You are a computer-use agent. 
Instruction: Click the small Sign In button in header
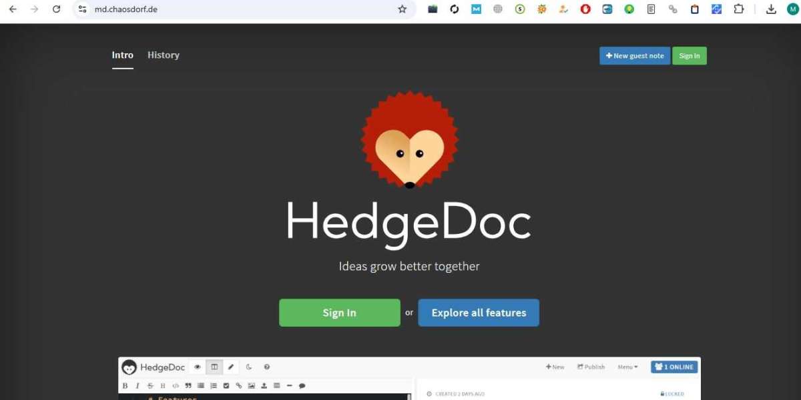(690, 56)
